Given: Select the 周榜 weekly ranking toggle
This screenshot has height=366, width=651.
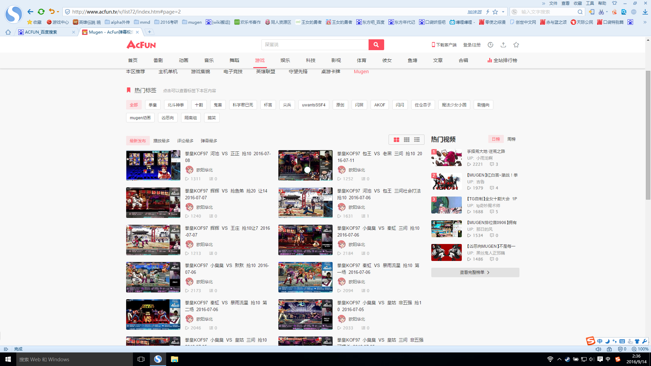Looking at the screenshot, I should 511,139.
